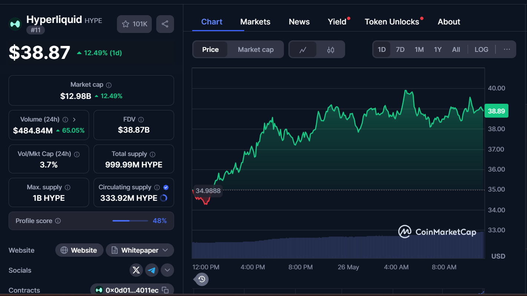
Task: Expand more socials chevron
Action: (x=167, y=270)
